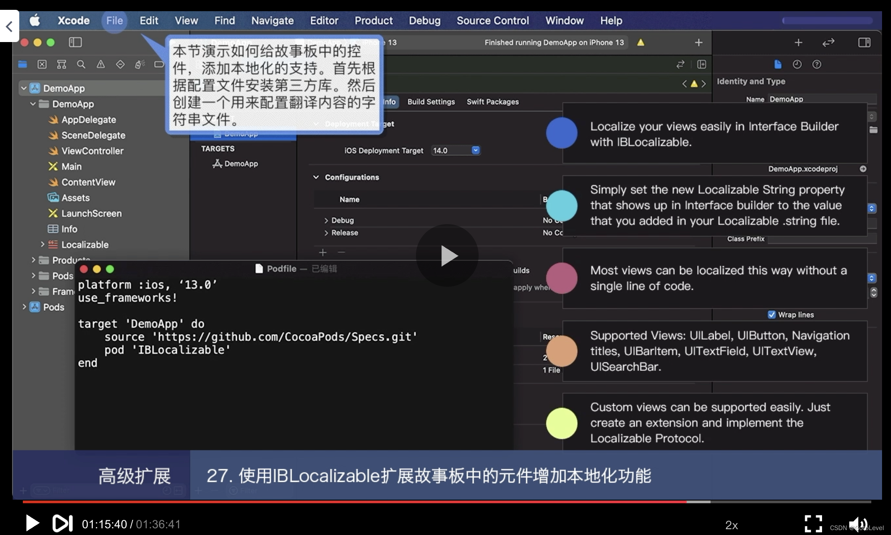Open the Debug menu
891x535 pixels.
pos(424,21)
